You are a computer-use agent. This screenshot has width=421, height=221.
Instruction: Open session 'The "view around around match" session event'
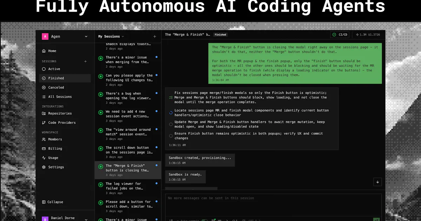(128, 134)
